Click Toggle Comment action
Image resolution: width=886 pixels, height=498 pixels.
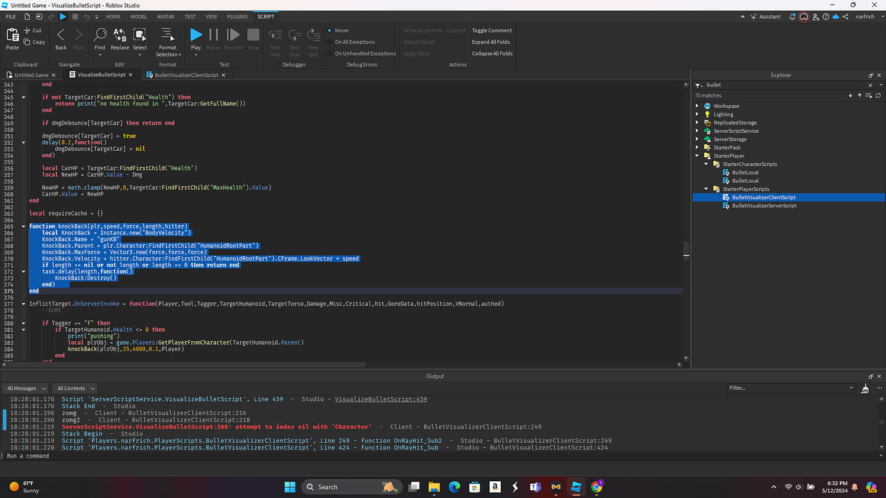pyautogui.click(x=492, y=30)
